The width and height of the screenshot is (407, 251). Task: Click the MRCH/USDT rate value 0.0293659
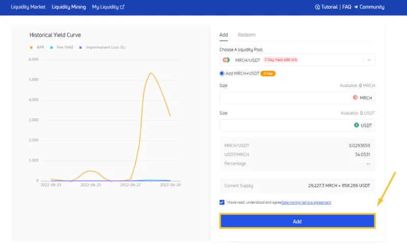click(359, 146)
